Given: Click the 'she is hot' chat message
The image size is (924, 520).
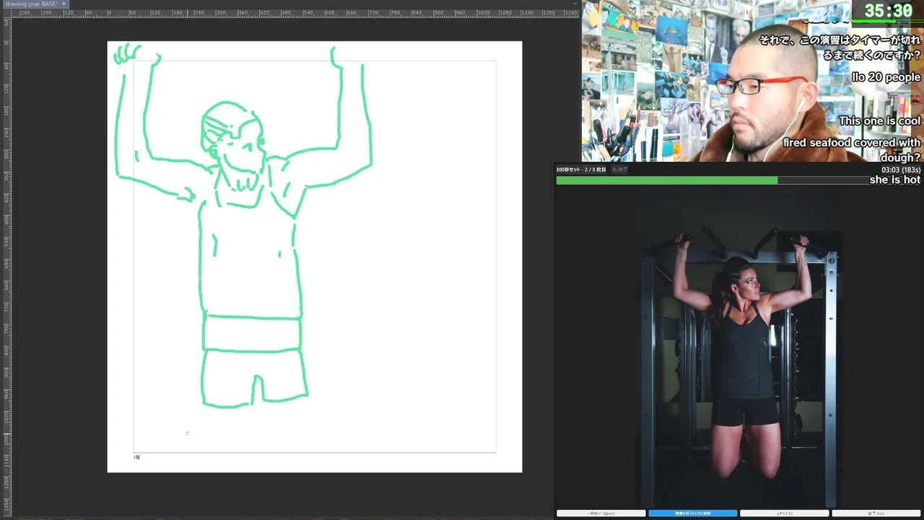Looking at the screenshot, I should tap(895, 180).
